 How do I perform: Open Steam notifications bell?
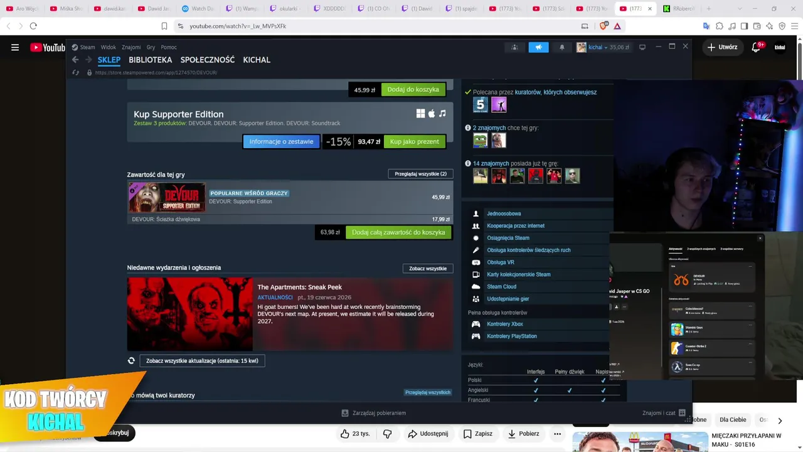click(x=561, y=47)
